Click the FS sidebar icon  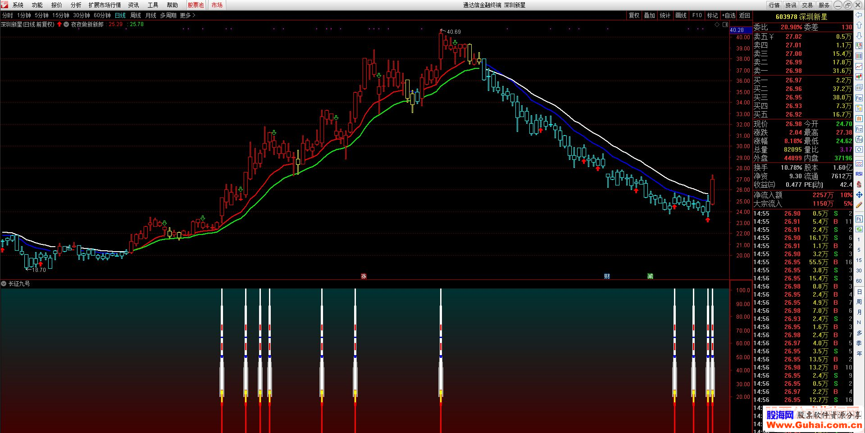coord(859,219)
